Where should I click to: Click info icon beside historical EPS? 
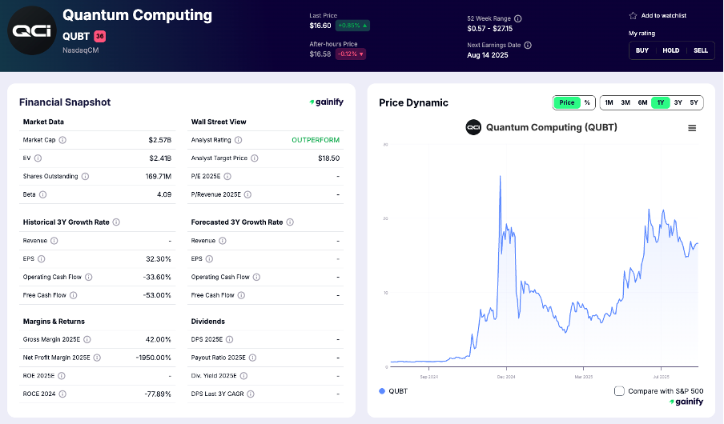click(x=41, y=259)
